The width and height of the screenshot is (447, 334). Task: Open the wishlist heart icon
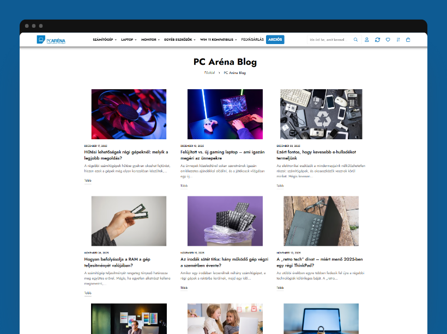pyautogui.click(x=388, y=39)
